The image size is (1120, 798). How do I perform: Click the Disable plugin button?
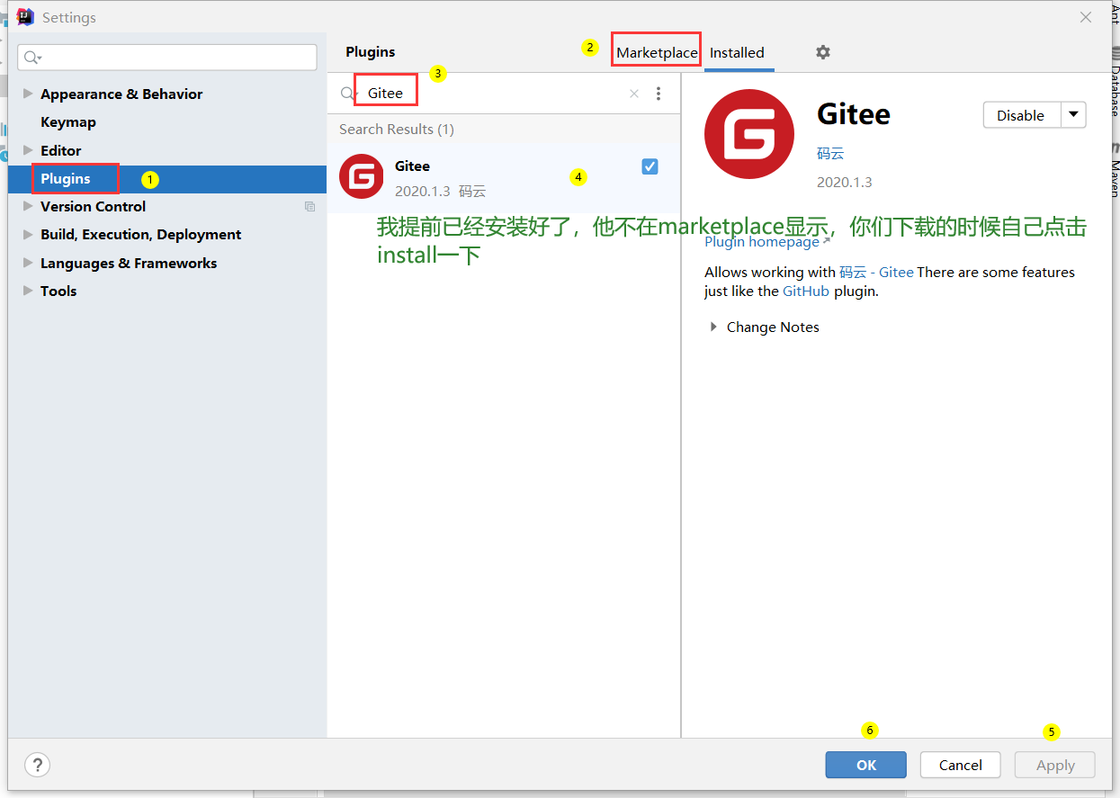coord(1022,115)
